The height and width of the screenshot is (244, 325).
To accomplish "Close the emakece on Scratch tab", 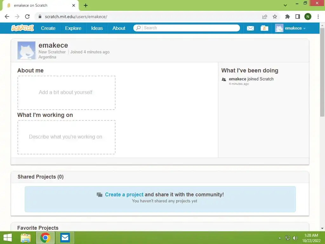I will (74, 5).
